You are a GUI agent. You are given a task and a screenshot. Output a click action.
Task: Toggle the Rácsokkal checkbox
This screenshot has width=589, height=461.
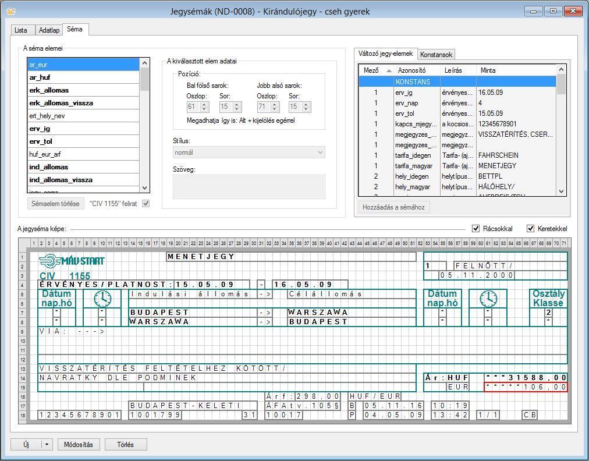pos(476,228)
